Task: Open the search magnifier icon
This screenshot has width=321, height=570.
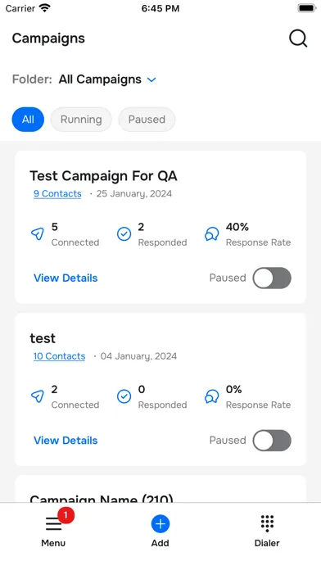Action: 298,38
